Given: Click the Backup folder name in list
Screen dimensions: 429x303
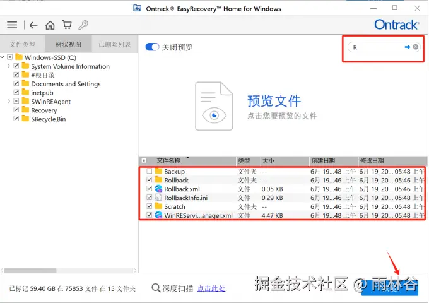Looking at the screenshot, I should pos(175,171).
